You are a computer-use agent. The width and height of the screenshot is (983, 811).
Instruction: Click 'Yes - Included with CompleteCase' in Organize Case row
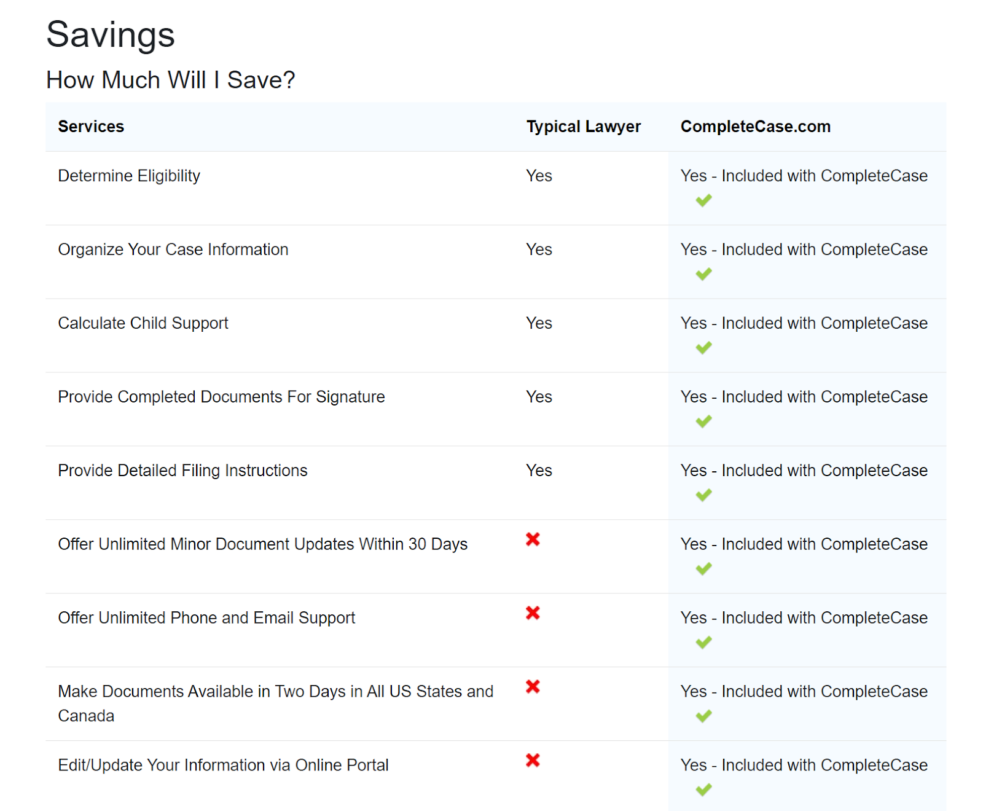[804, 249]
